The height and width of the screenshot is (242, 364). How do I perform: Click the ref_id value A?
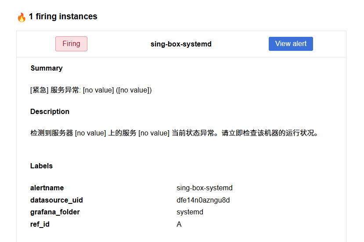pyautogui.click(x=179, y=224)
